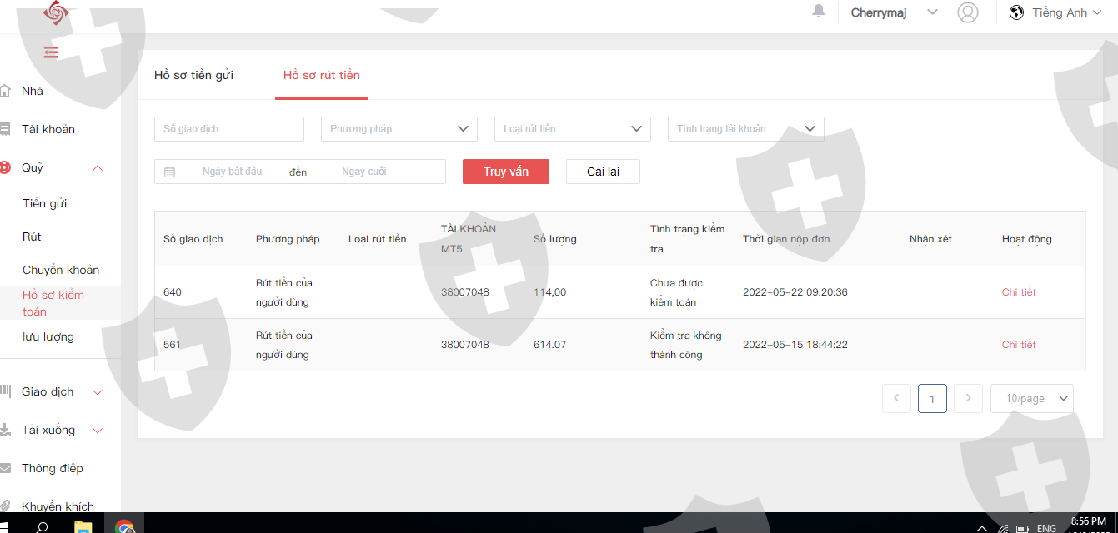Expand the Tải xuống menu section
Viewport: 1118px width, 533px height.
[x=98, y=431]
